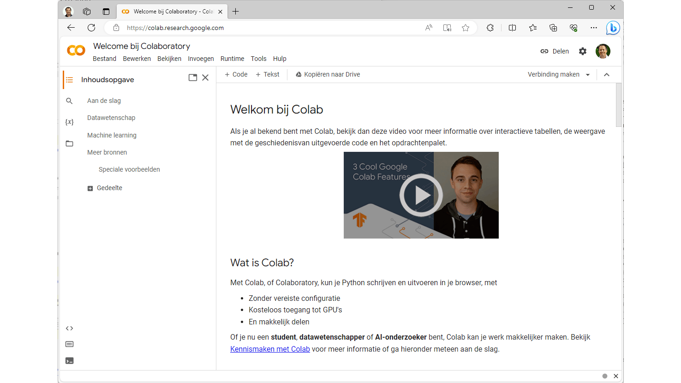Screen dimensions: 681x383
Task: Click Kopiëren naar Drive button
Action: (328, 74)
